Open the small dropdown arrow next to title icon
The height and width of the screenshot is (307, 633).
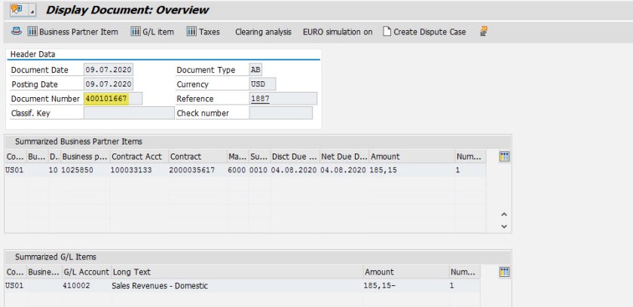[32, 10]
